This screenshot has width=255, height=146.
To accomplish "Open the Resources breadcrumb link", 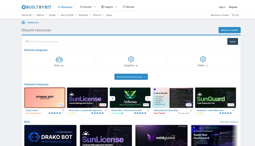I will 33,22.
